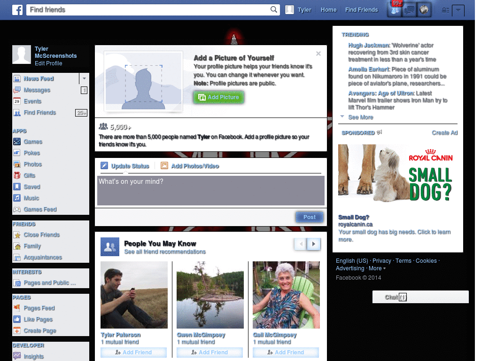Click Events calendar icon
The height and width of the screenshot is (361, 481).
(17, 102)
